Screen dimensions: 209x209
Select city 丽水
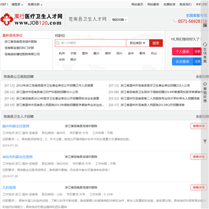[73, 60]
